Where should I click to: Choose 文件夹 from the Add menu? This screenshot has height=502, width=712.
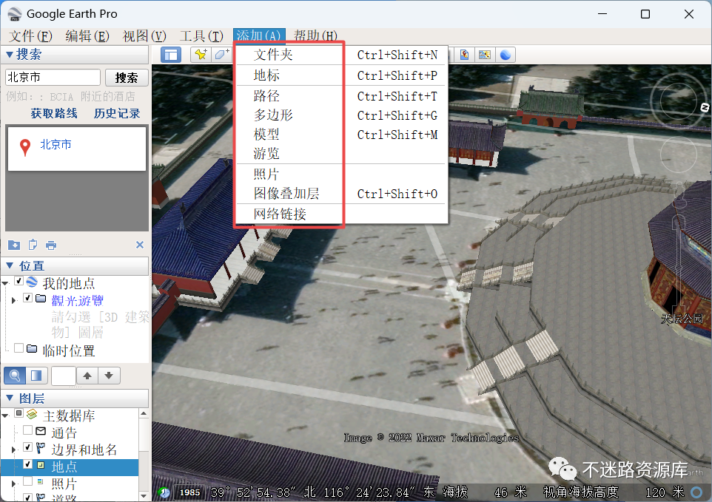pos(340,55)
